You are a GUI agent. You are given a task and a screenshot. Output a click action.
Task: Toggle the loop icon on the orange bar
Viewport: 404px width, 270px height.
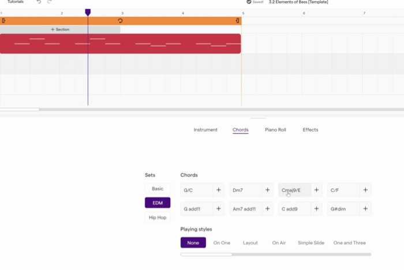point(120,21)
